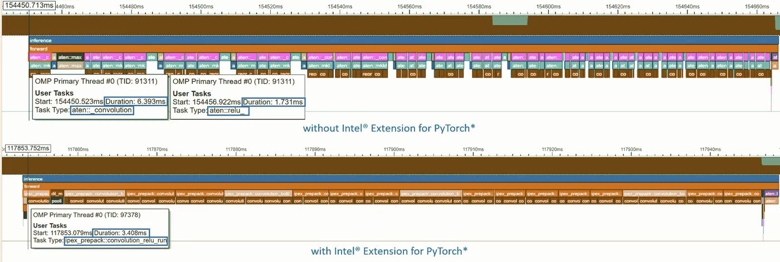Click the top orange forward bar
Image resolution: width=780 pixels, height=262 pixels.
point(403,49)
